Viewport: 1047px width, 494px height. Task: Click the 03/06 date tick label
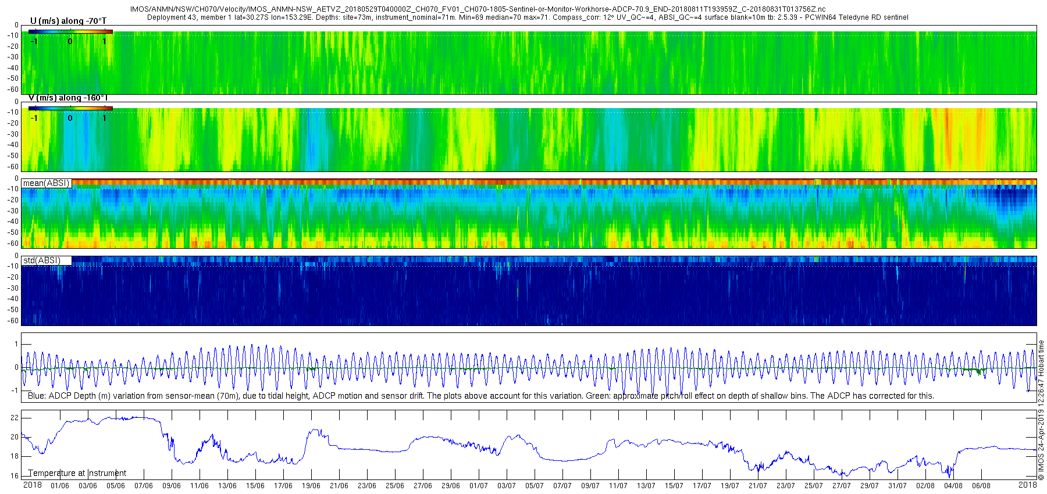pos(88,486)
